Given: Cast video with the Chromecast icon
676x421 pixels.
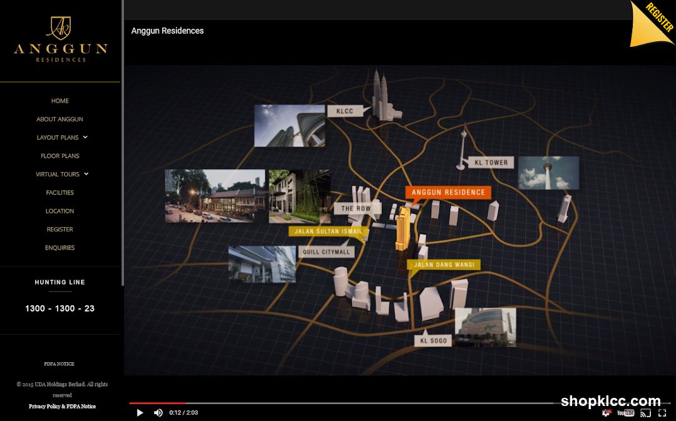Looking at the screenshot, I should point(645,413).
